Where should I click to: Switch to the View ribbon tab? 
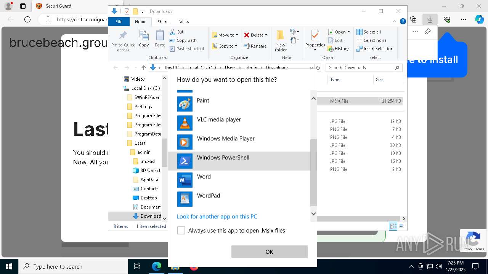pos(184,22)
